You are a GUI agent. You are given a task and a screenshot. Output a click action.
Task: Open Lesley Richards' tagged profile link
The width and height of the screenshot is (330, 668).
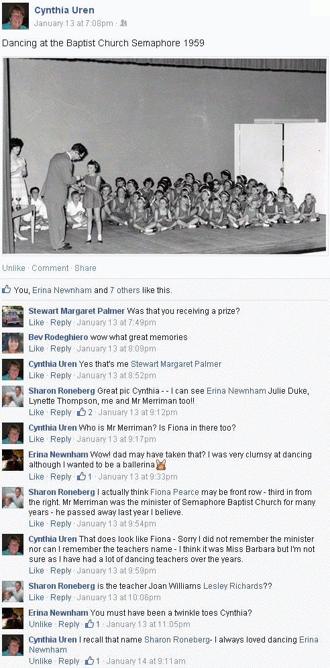click(233, 586)
